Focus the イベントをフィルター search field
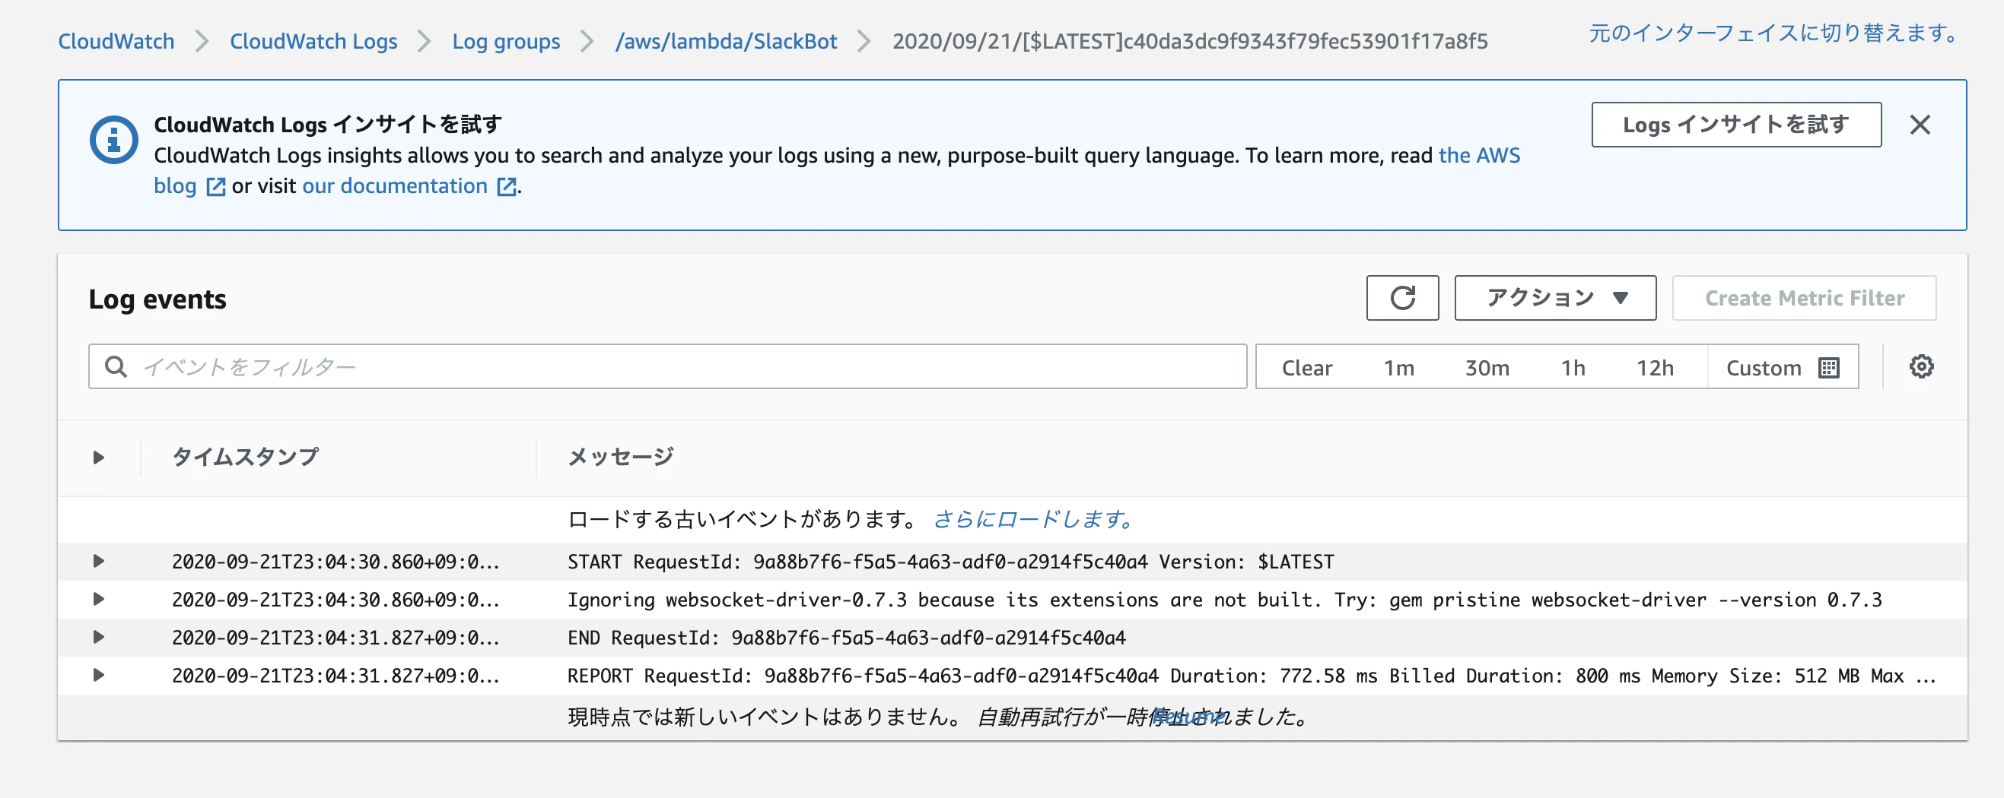The image size is (2004, 798). pyautogui.click(x=666, y=367)
